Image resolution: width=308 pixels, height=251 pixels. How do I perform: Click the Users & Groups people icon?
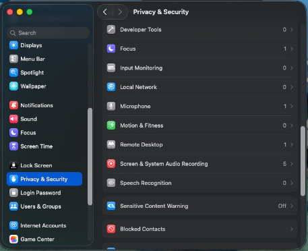[13, 206]
